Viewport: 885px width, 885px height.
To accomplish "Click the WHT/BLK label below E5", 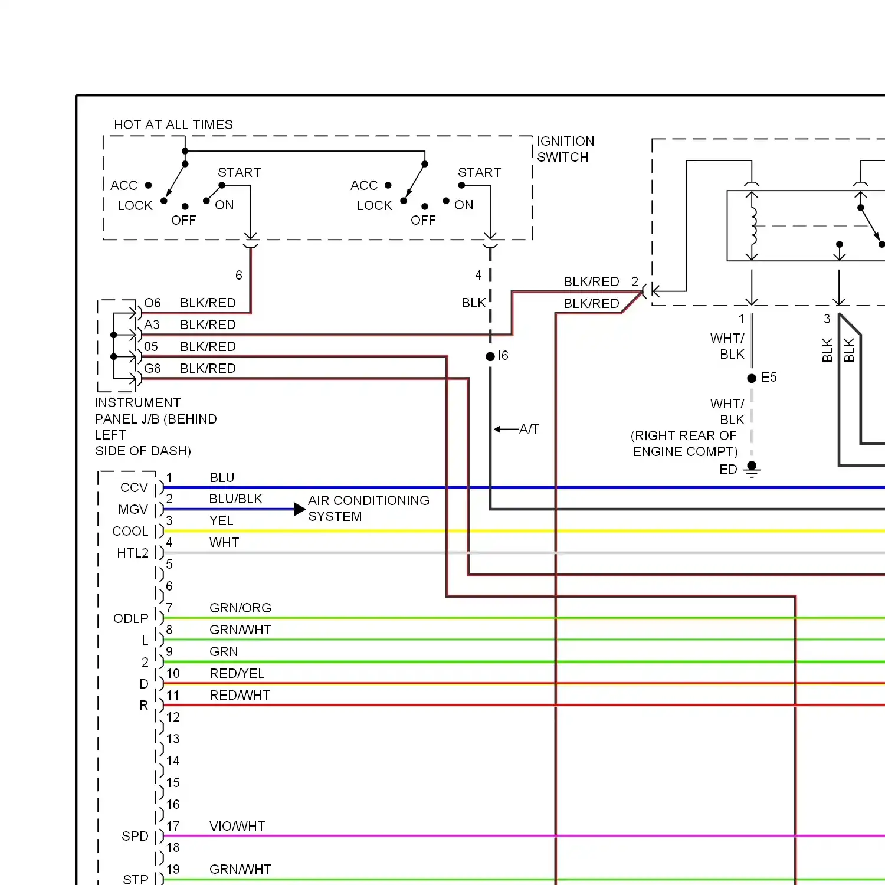I will point(727,411).
